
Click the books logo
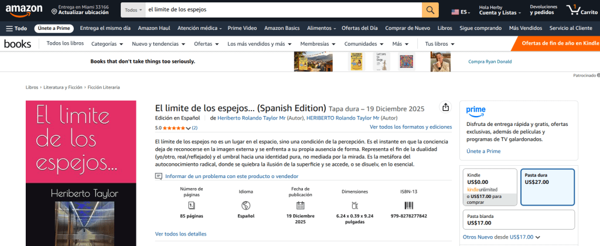(x=18, y=44)
